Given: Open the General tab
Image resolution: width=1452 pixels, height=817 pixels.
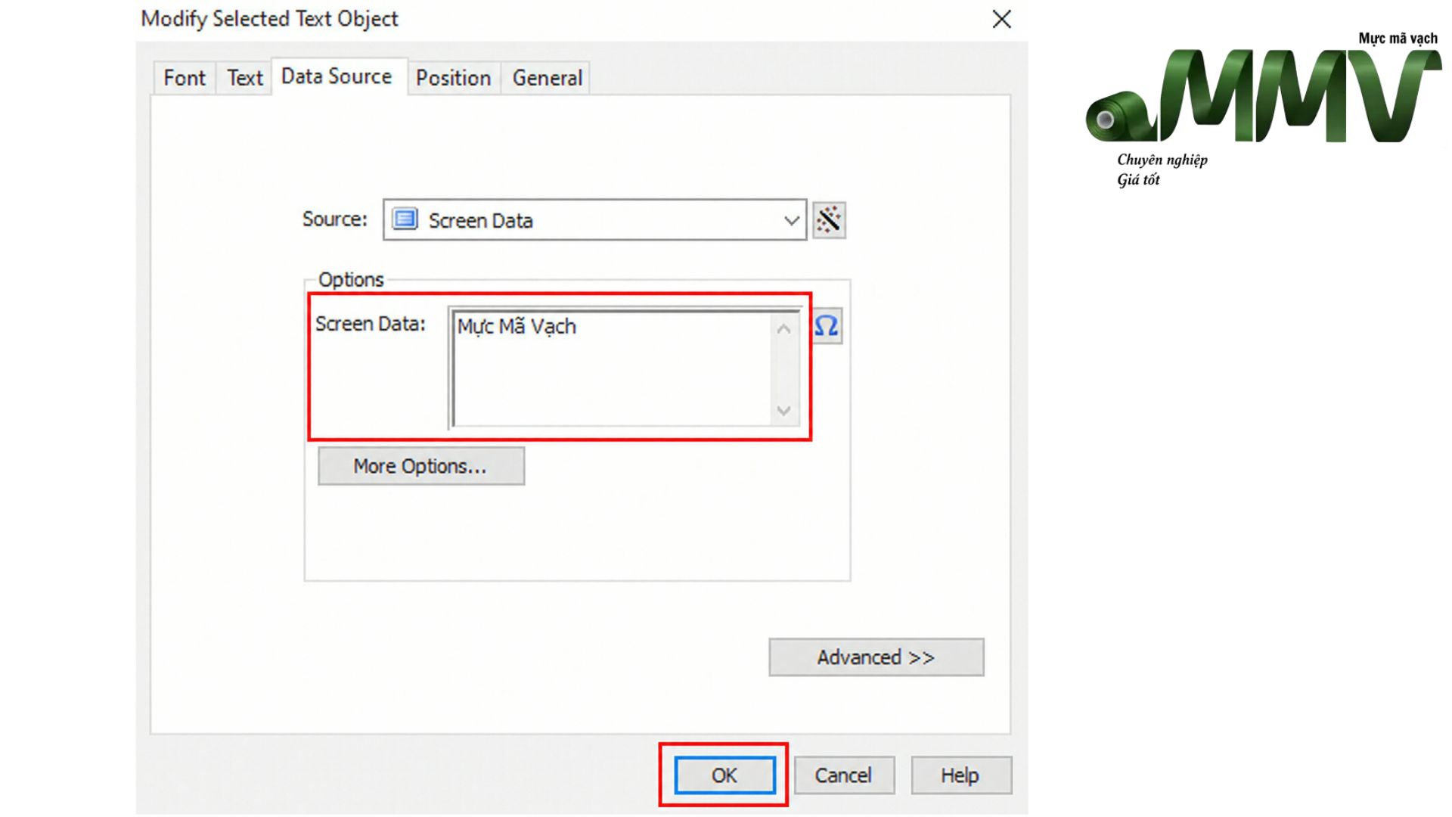Looking at the screenshot, I should coord(548,78).
